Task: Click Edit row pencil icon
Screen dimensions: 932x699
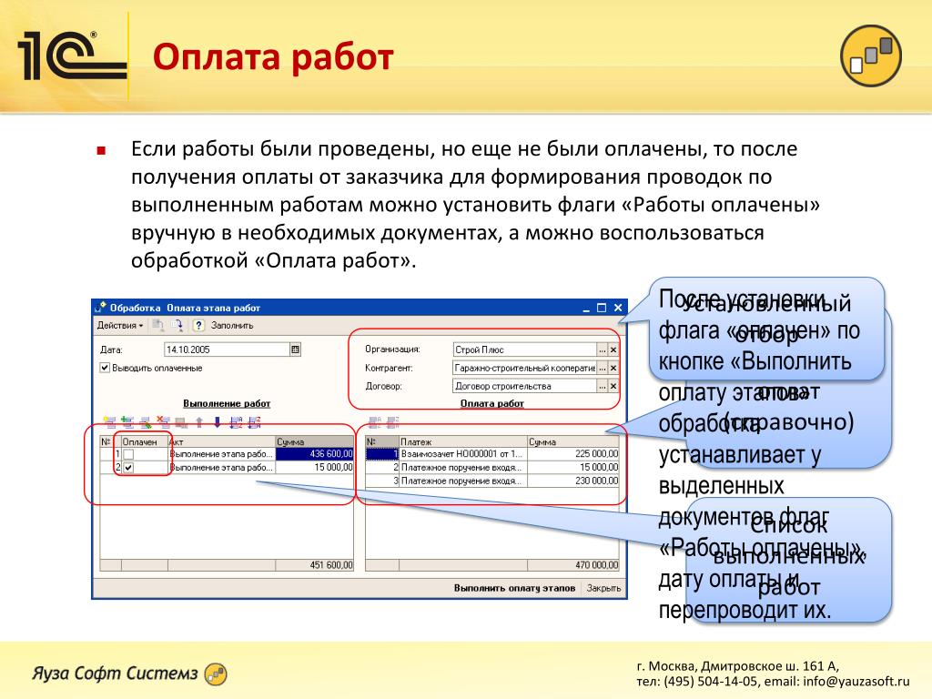Action: coord(145,422)
